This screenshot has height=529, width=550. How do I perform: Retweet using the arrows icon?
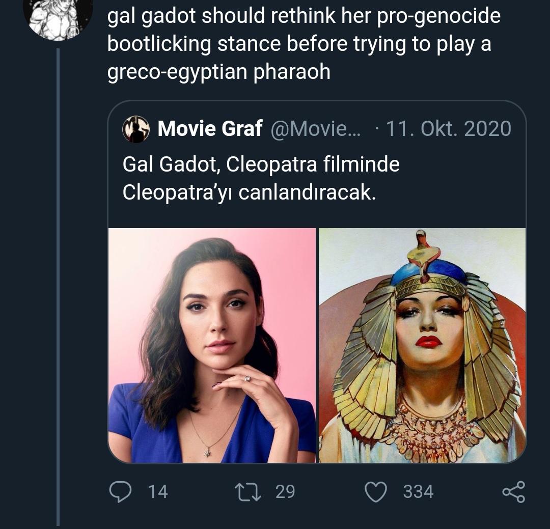pyautogui.click(x=247, y=491)
